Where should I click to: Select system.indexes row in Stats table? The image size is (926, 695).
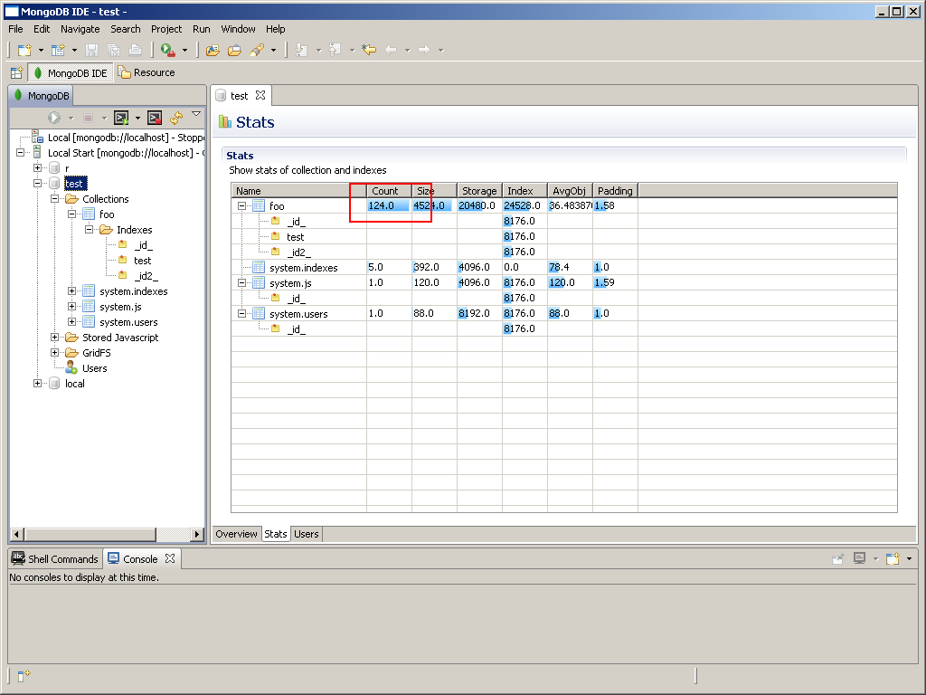pyautogui.click(x=304, y=268)
